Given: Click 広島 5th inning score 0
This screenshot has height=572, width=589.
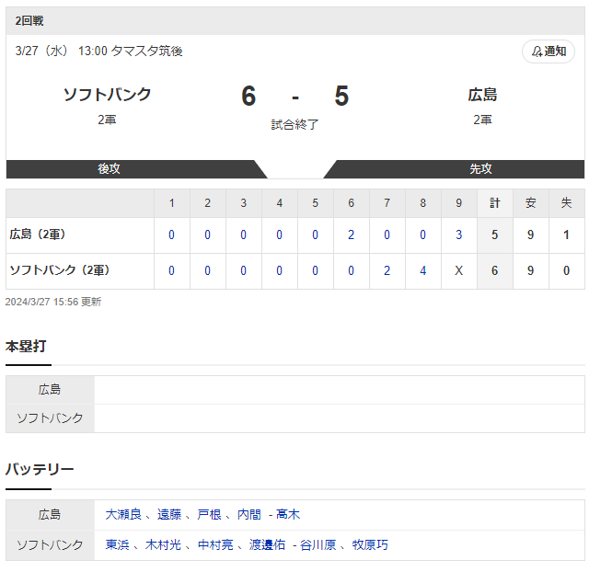Looking at the screenshot, I should point(315,235).
